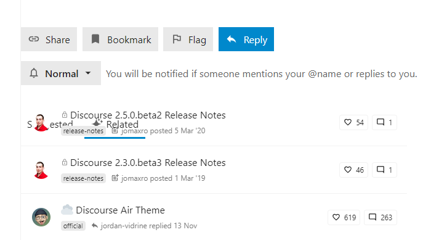Image resolution: width=431 pixels, height=240 pixels.
Task: Open the Discourse Air Theme topic
Action: (120, 210)
